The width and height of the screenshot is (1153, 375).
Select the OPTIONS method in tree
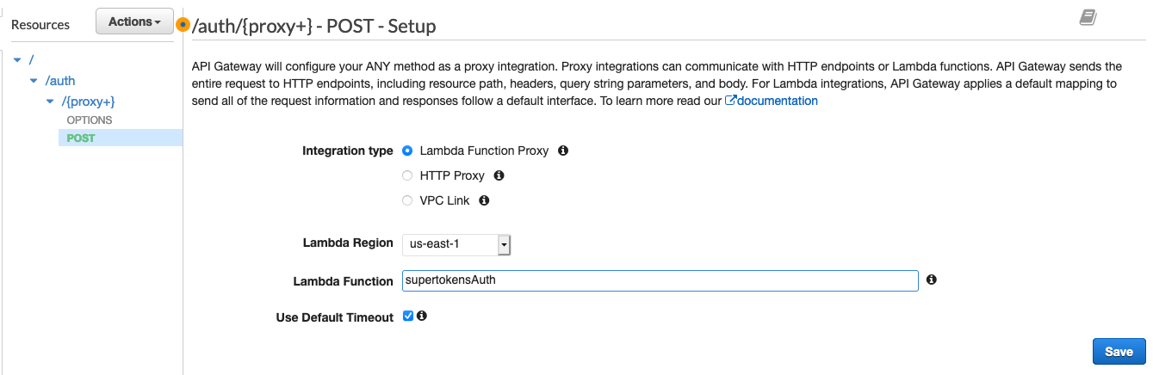pyautogui.click(x=90, y=120)
